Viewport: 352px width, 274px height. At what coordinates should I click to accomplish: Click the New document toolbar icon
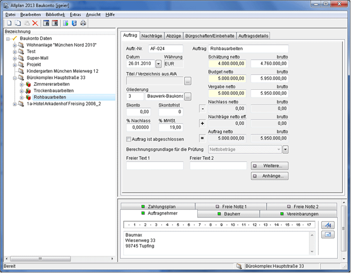9,23
